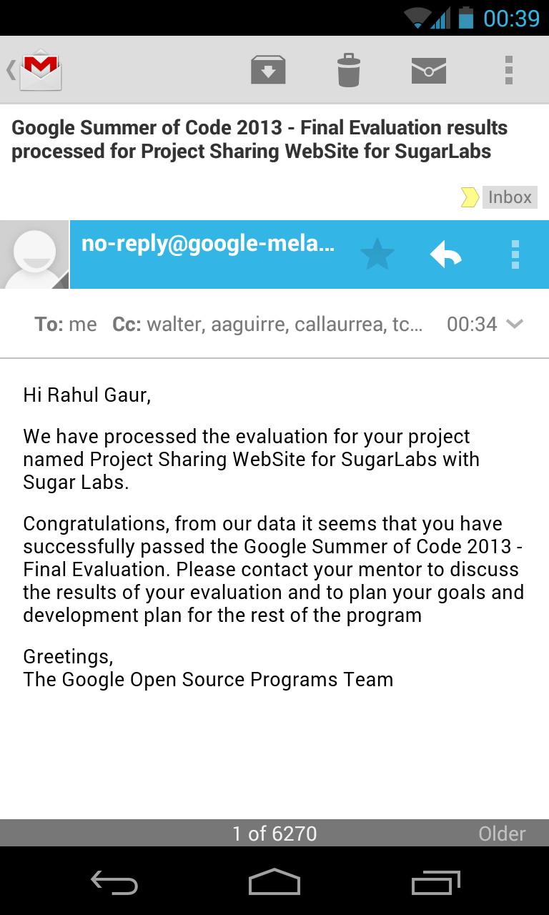This screenshot has height=915, width=549.
Task: Tap the Android home button
Action: pos(274,883)
